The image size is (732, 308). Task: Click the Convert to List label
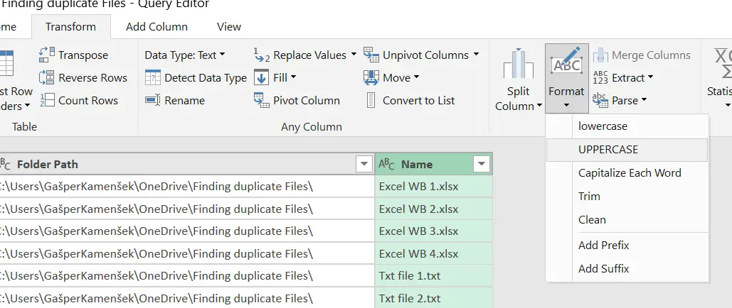coord(419,101)
